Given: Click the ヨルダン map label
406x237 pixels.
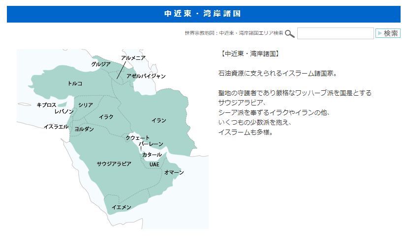Looking at the screenshot, I should coord(84,129).
